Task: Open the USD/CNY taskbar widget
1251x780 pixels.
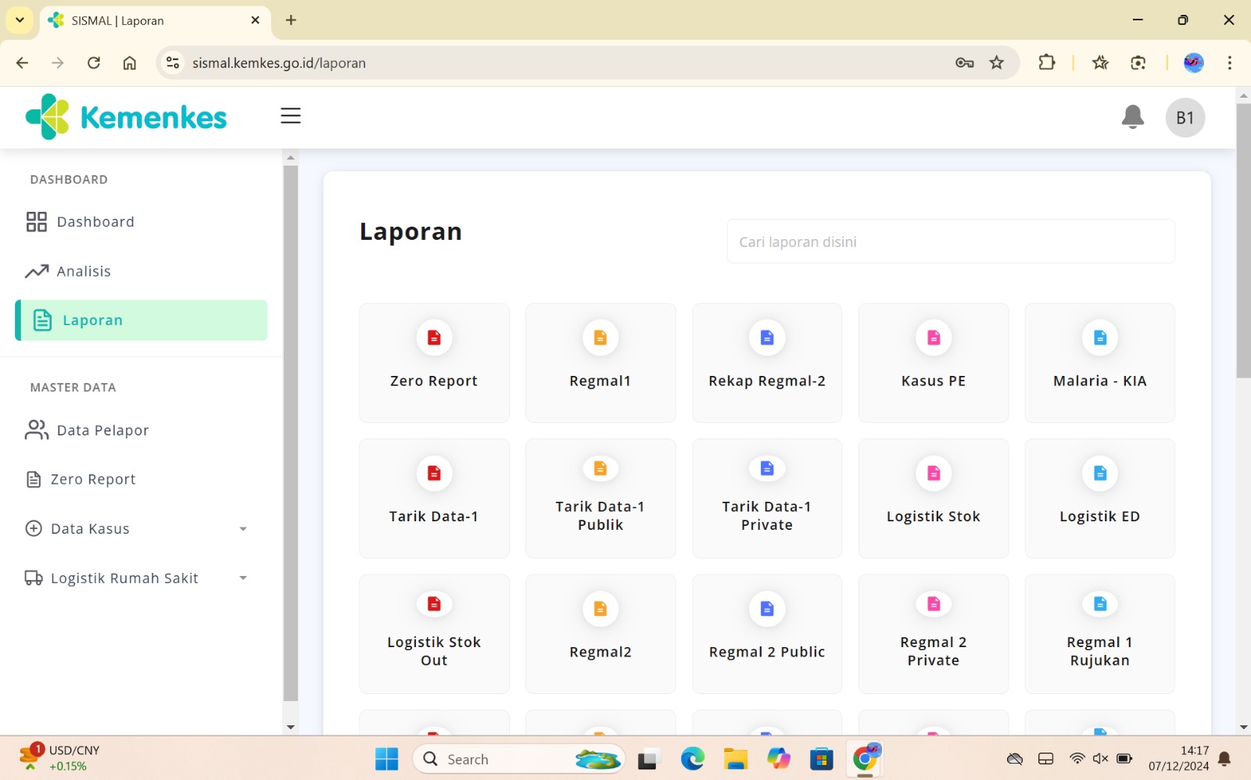Action: [61, 758]
